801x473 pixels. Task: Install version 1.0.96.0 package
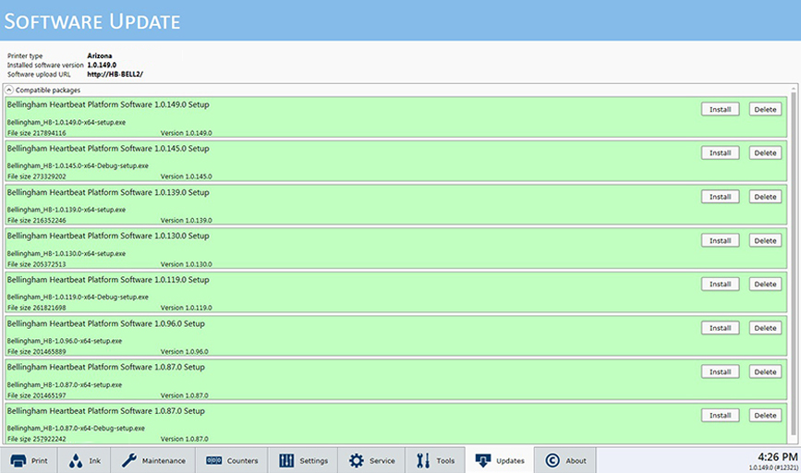point(720,328)
